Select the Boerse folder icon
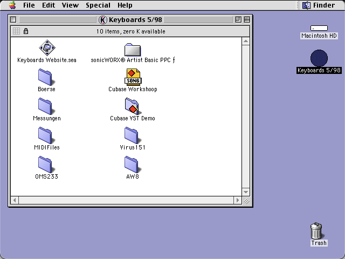Screen dimensions: 345x259 click(46, 77)
